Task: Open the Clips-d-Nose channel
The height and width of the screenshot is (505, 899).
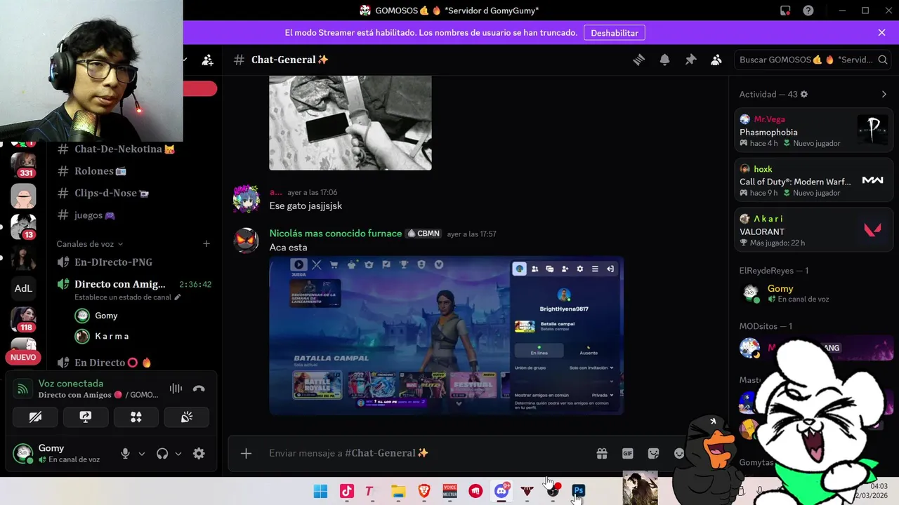Action: 111,193
